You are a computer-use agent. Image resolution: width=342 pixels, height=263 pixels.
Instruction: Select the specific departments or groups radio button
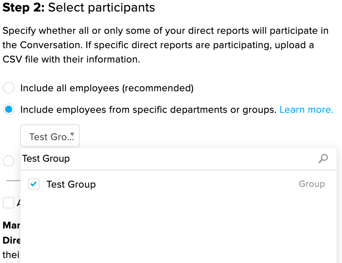pyautogui.click(x=9, y=109)
